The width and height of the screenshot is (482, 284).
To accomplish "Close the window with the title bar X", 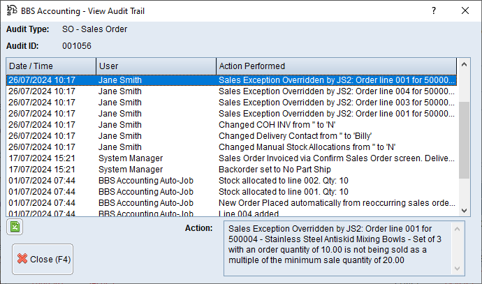I will pyautogui.click(x=465, y=10).
